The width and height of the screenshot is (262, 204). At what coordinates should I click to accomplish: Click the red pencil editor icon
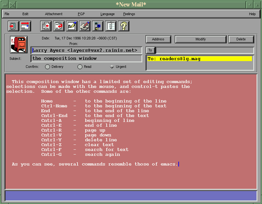click(x=85, y=26)
